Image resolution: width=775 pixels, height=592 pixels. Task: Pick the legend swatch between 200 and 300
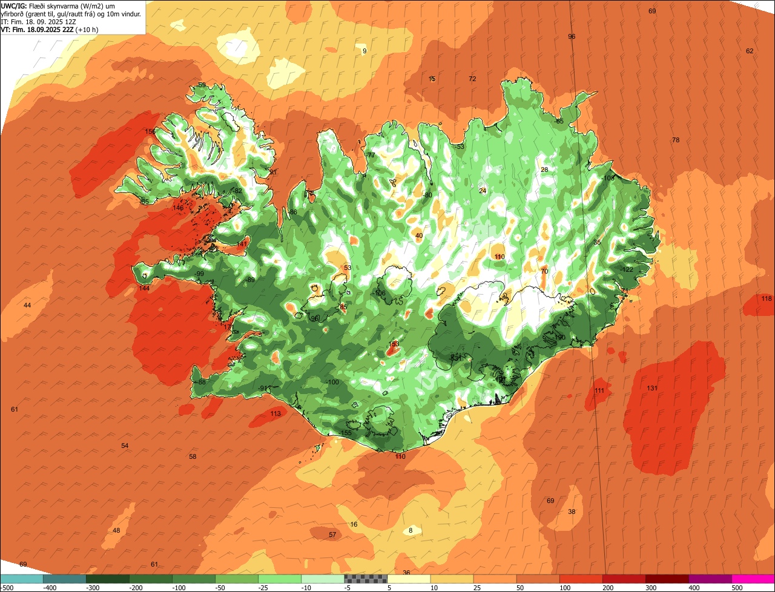pyautogui.click(x=624, y=579)
